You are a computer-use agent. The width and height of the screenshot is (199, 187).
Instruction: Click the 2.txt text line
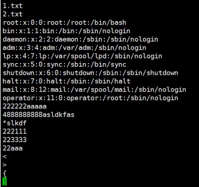[x=13, y=14]
